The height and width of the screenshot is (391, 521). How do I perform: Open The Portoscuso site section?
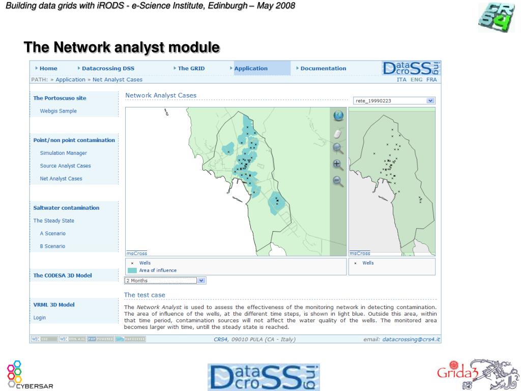coord(60,98)
